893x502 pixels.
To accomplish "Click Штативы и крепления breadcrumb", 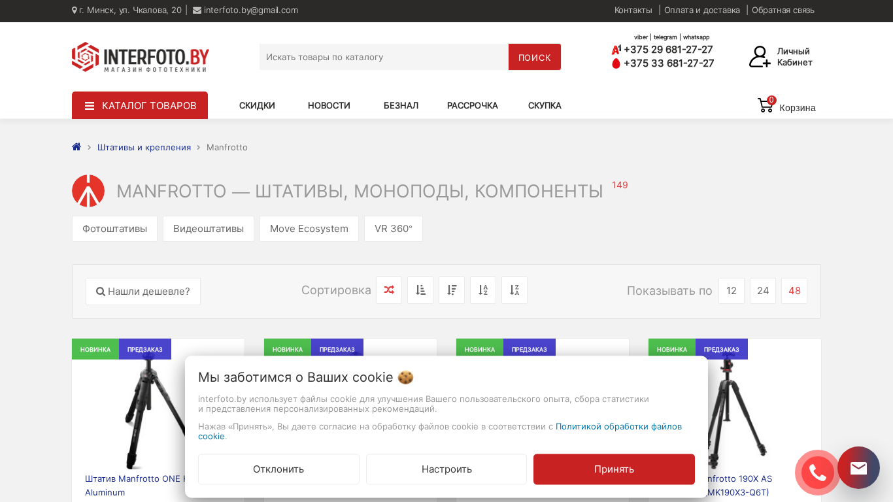I will pyautogui.click(x=144, y=147).
